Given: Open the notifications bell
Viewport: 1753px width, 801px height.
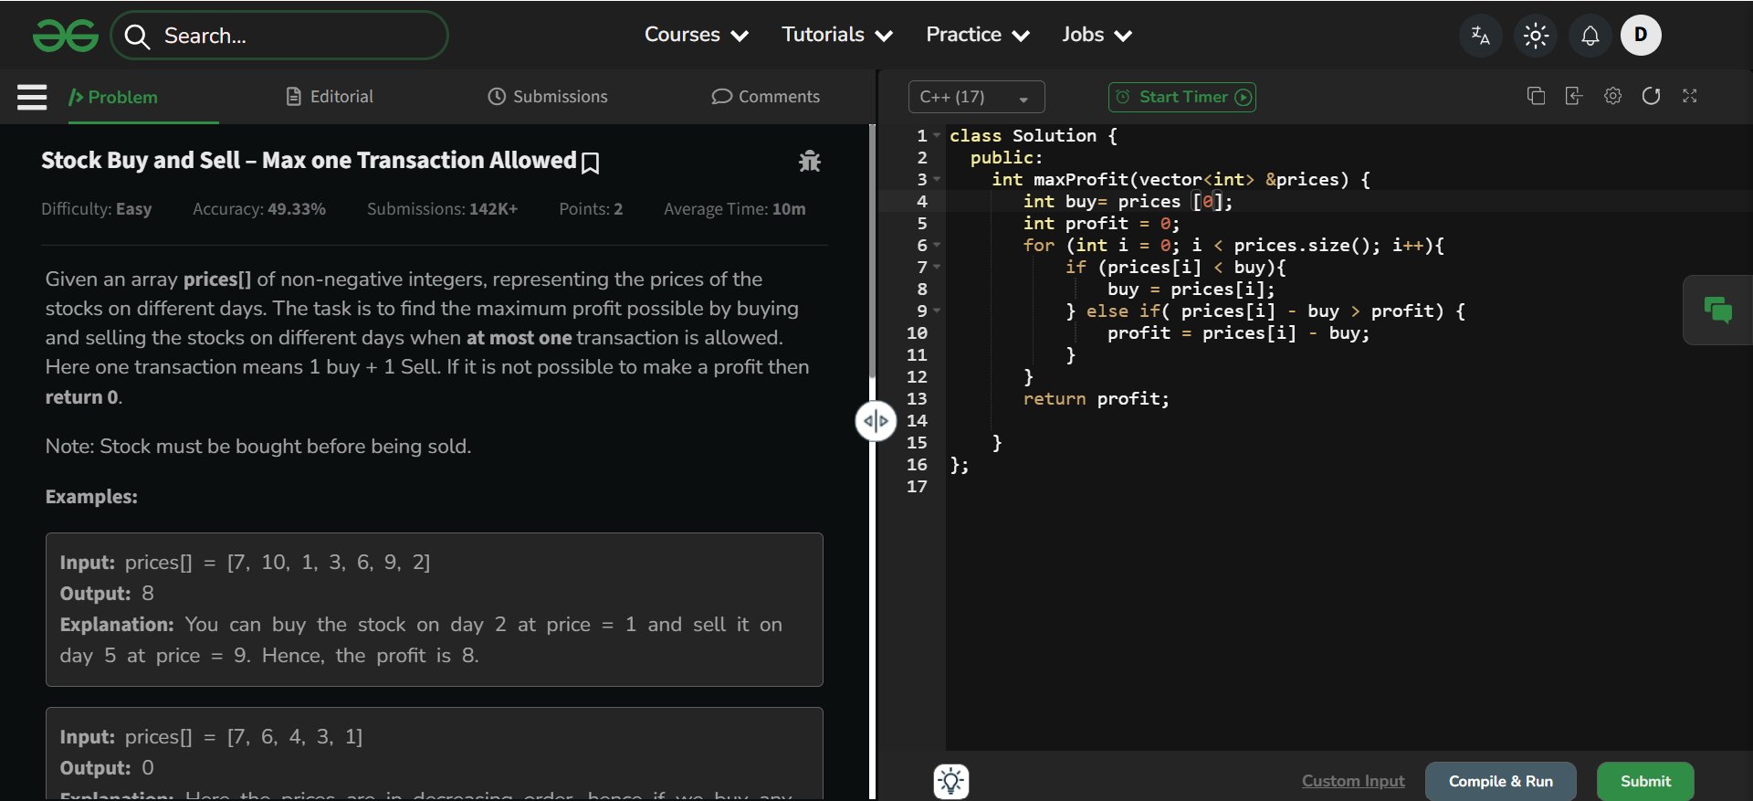Looking at the screenshot, I should pos(1590,36).
